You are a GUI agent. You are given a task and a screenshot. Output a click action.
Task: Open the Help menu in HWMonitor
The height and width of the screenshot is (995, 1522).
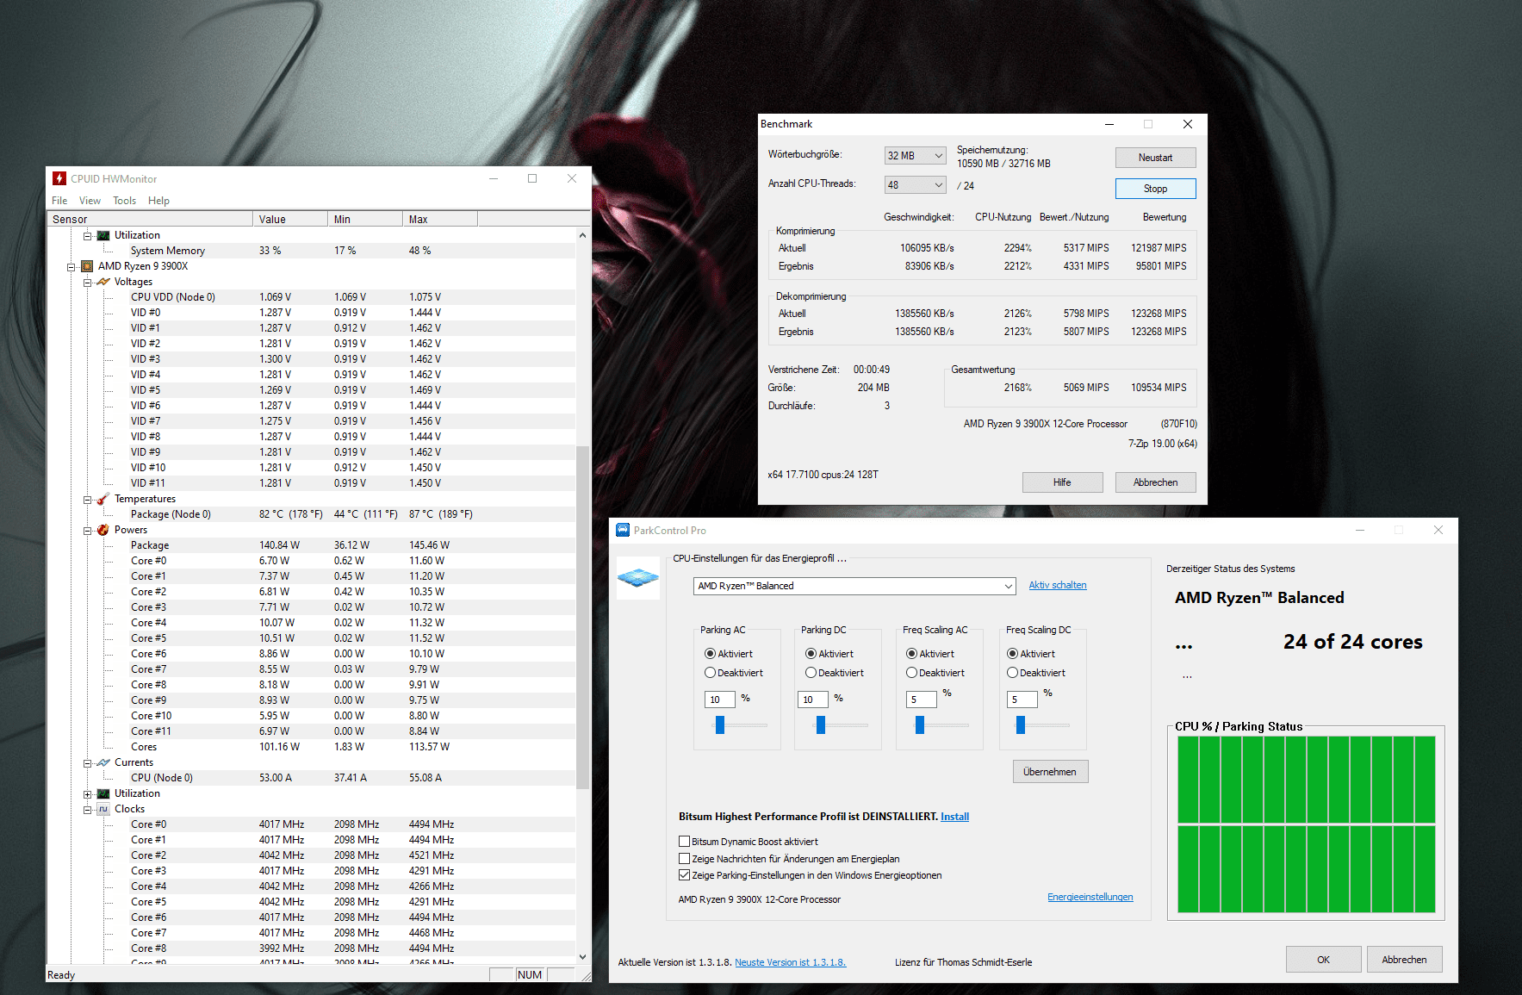tap(158, 201)
